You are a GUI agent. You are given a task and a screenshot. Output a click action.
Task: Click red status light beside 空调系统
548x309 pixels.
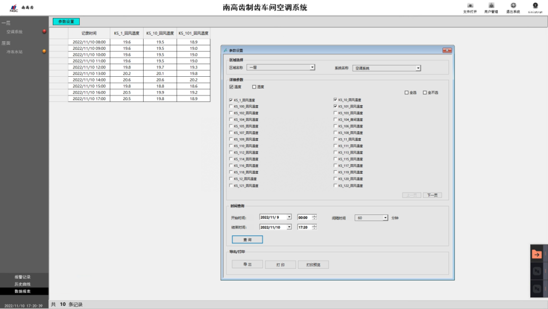44,32
